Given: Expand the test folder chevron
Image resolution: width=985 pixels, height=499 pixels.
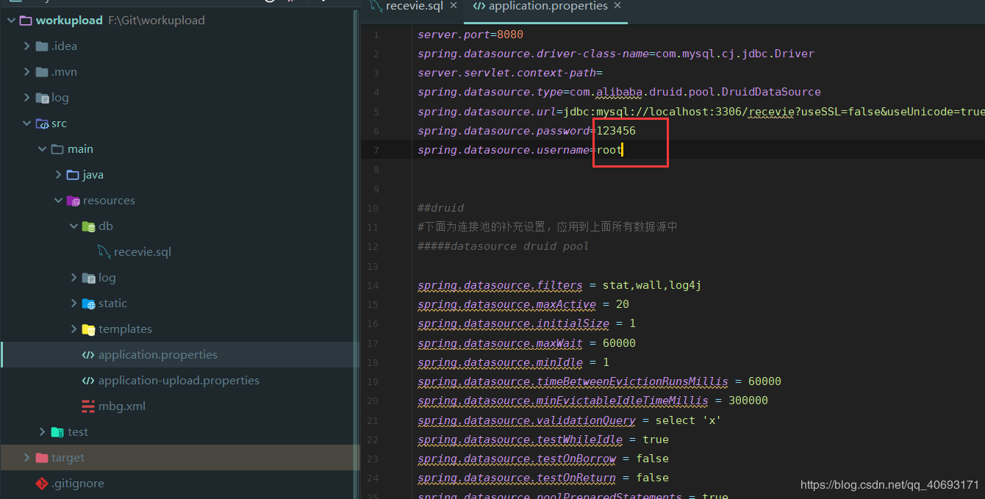Looking at the screenshot, I should click(42, 432).
